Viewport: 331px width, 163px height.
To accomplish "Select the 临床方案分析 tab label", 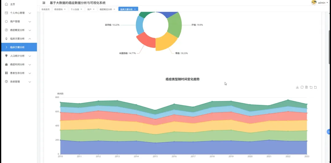I will (x=127, y=9).
